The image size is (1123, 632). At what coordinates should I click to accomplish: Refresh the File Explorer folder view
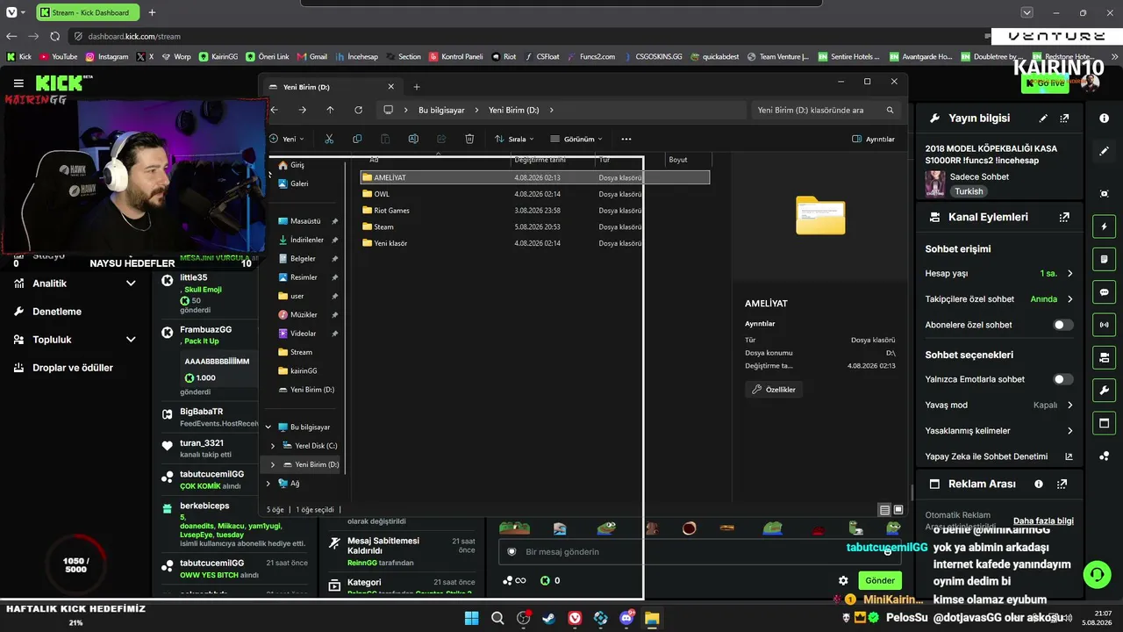tap(358, 110)
